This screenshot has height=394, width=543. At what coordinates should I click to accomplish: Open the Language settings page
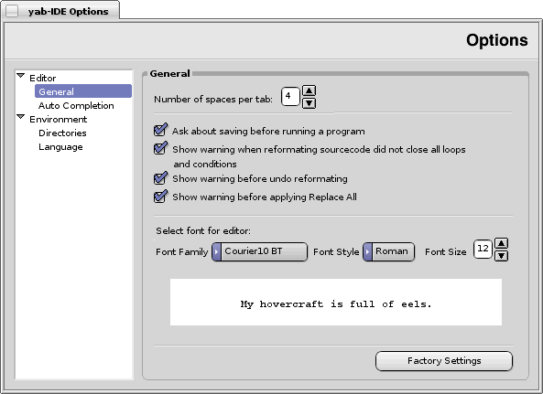pos(60,147)
